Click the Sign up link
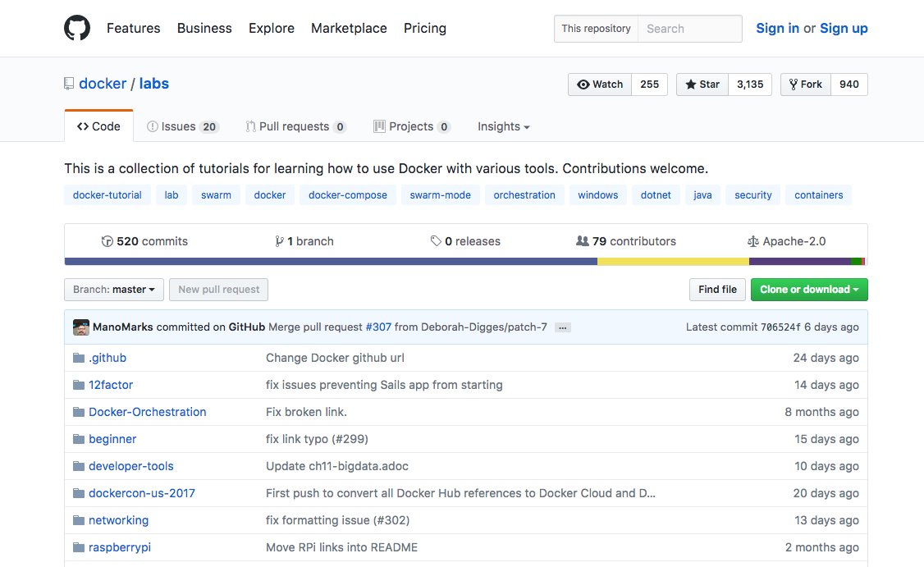Viewport: 924px width, 567px height. (x=844, y=28)
